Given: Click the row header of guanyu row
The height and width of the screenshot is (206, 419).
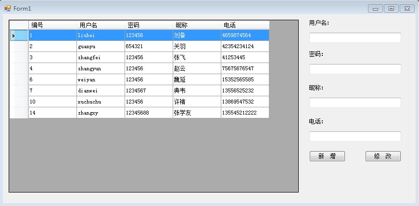Looking at the screenshot, I should 19,46.
